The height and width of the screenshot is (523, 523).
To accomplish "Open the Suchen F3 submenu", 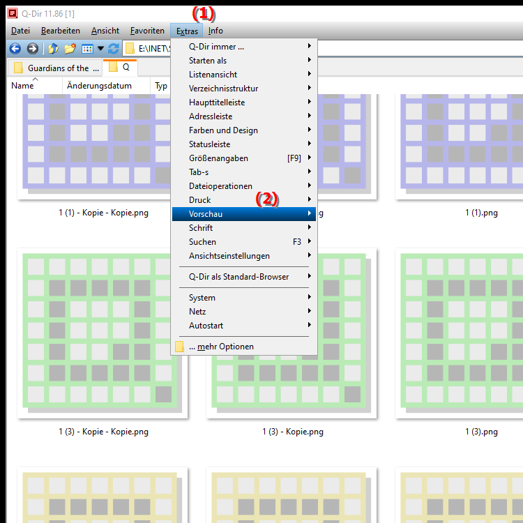I will 244,242.
